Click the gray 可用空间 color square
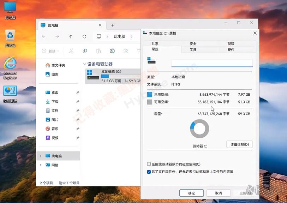Image resolution: width=287 pixels, height=203 pixels. click(150, 102)
